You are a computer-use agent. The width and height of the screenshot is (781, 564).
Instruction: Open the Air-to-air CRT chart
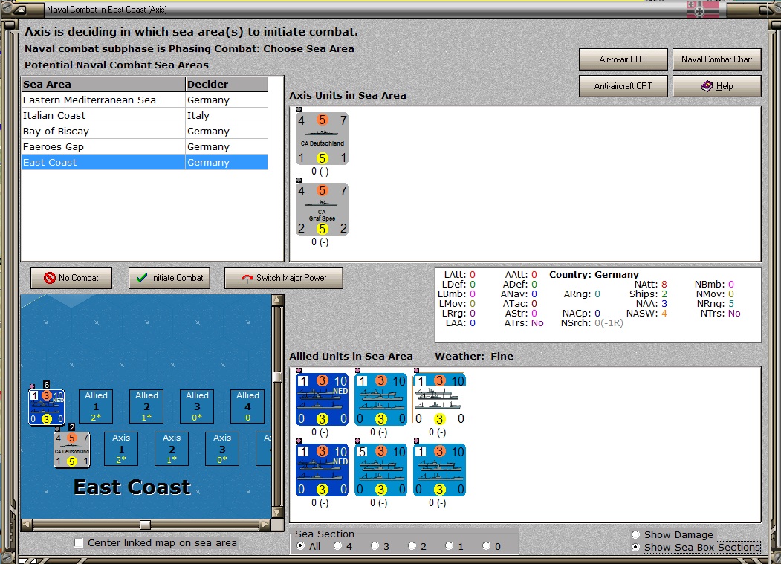click(x=623, y=59)
